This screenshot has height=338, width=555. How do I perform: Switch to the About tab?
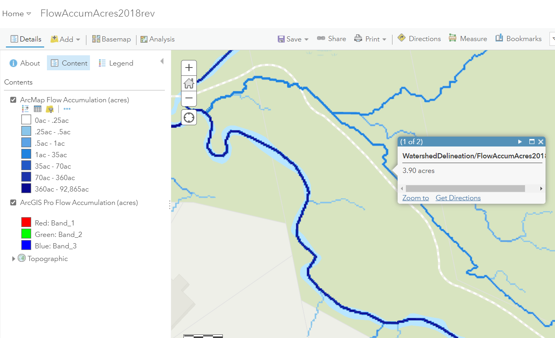24,63
